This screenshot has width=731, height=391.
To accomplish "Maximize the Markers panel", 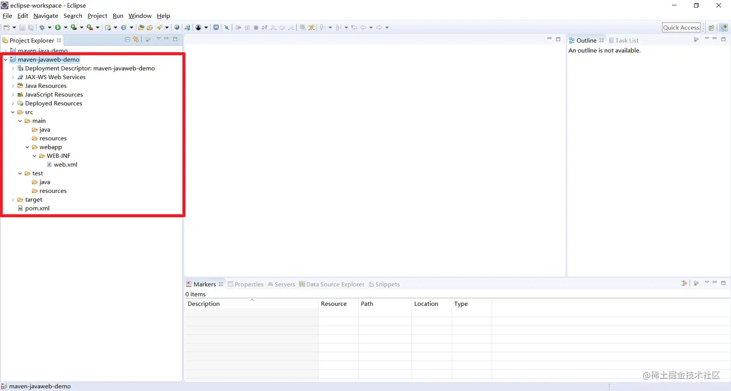I will 723,283.
